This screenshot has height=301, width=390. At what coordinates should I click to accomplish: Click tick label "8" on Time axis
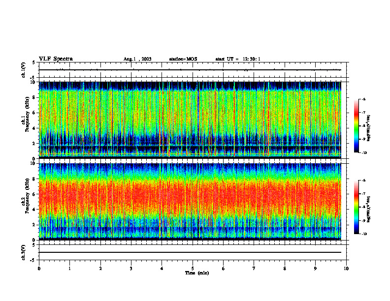(285, 269)
